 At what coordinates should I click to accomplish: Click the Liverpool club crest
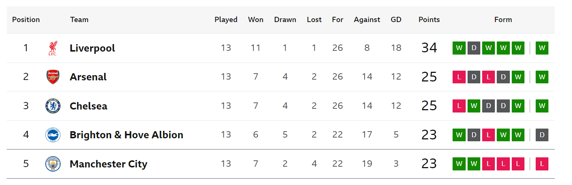(53, 48)
